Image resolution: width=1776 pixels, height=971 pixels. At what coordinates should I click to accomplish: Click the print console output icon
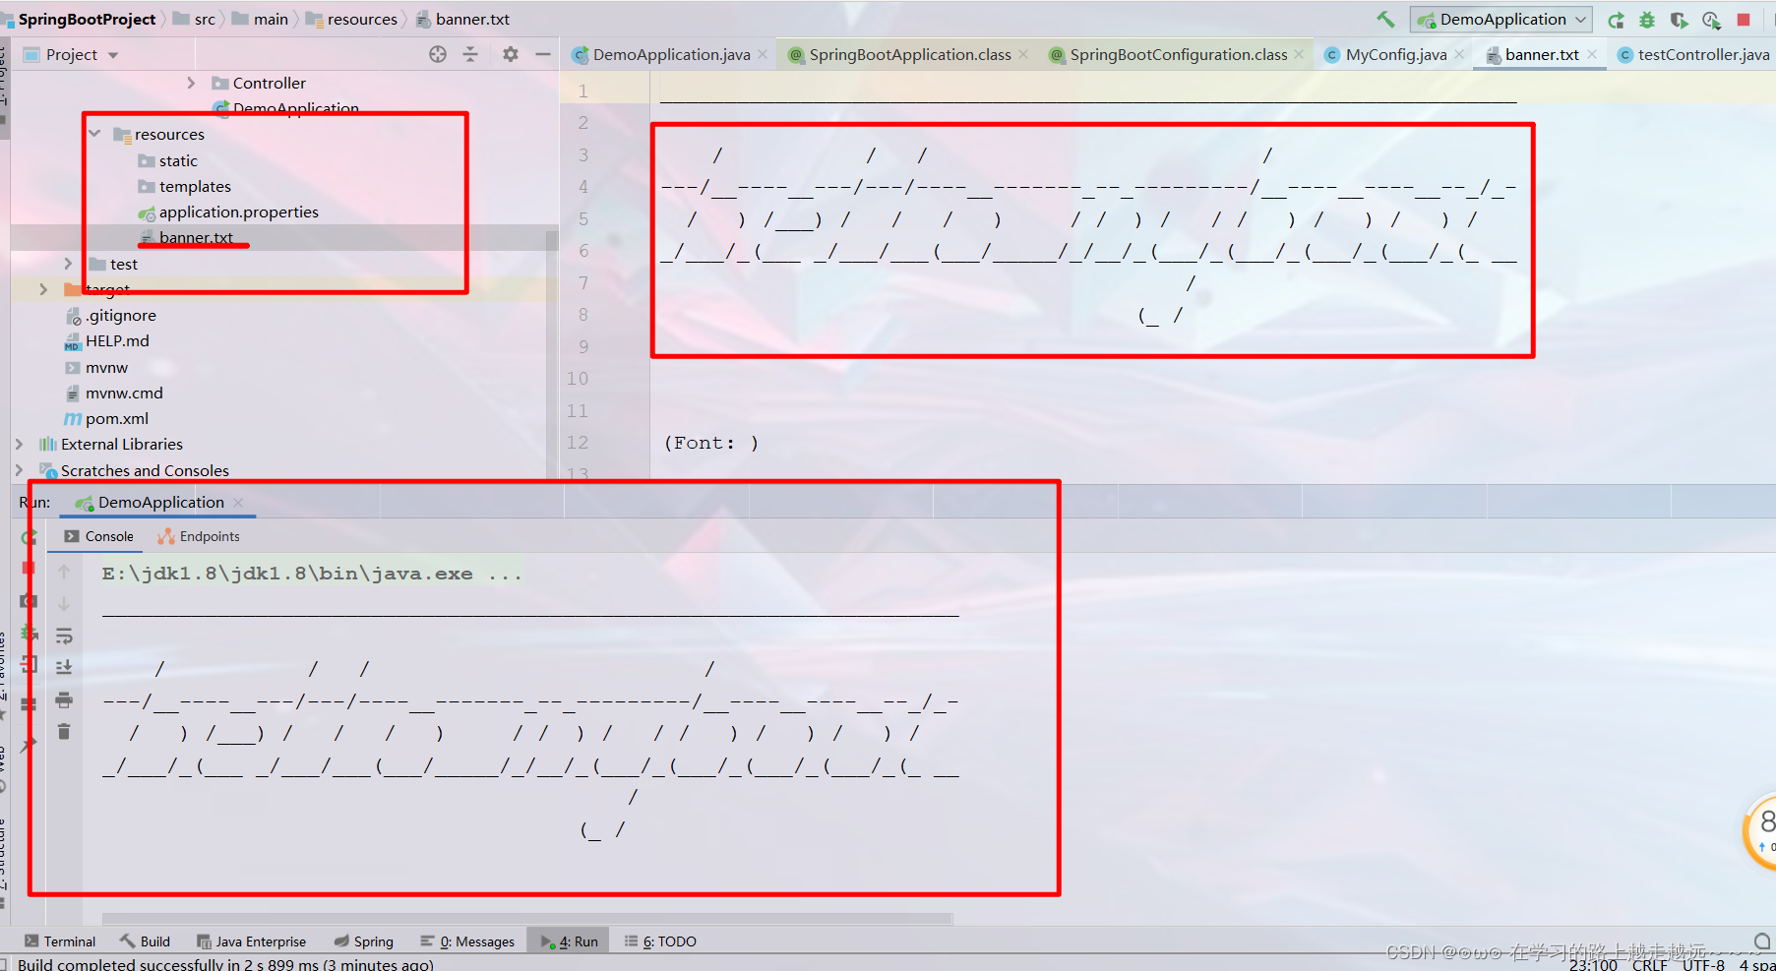(64, 700)
